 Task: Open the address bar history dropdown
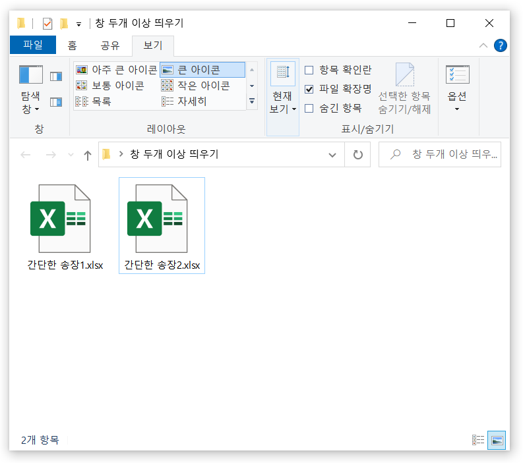(332, 155)
